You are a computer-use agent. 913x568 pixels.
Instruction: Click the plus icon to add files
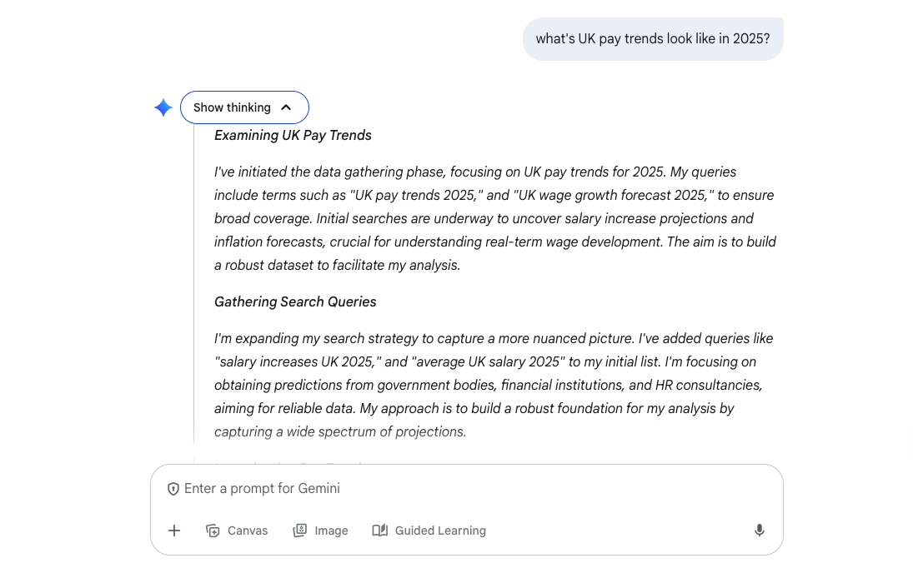pos(174,531)
